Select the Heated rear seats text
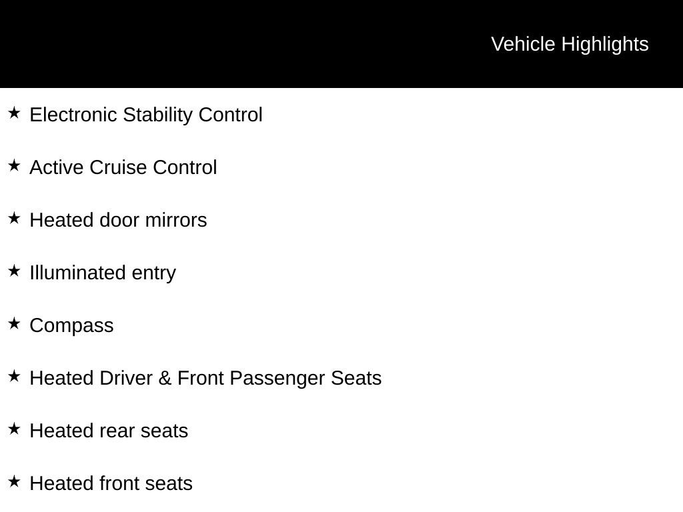 pyautogui.click(x=109, y=431)
